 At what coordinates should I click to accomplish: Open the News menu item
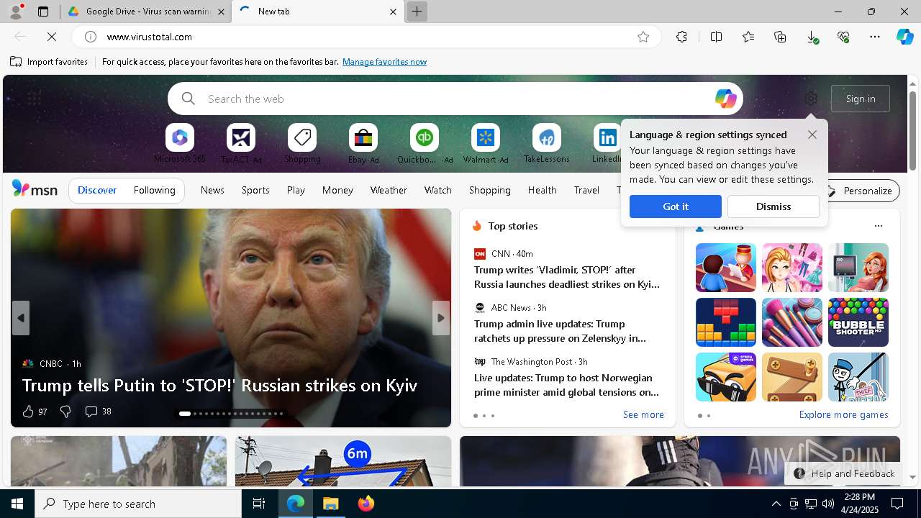click(212, 190)
